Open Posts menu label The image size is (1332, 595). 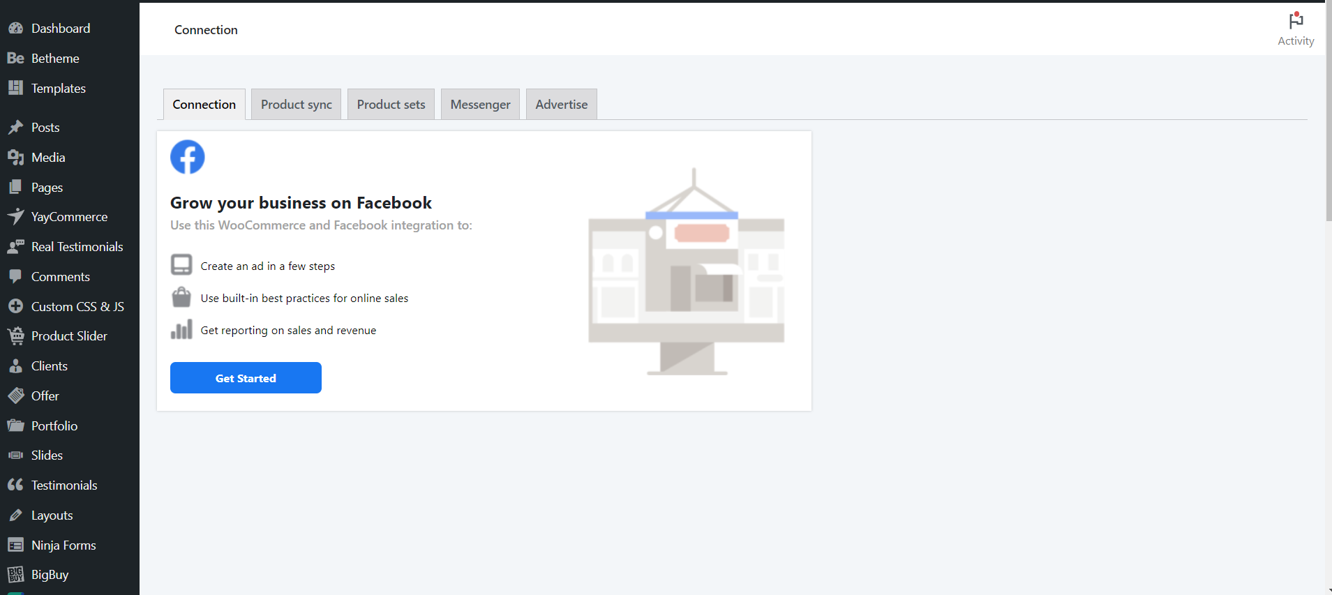click(45, 128)
